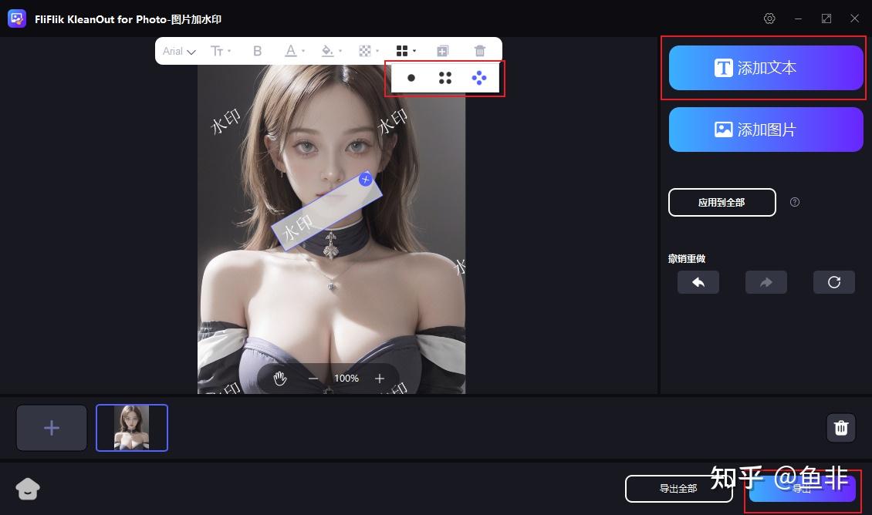
Task: Click the 导出 export button
Action: click(802, 488)
